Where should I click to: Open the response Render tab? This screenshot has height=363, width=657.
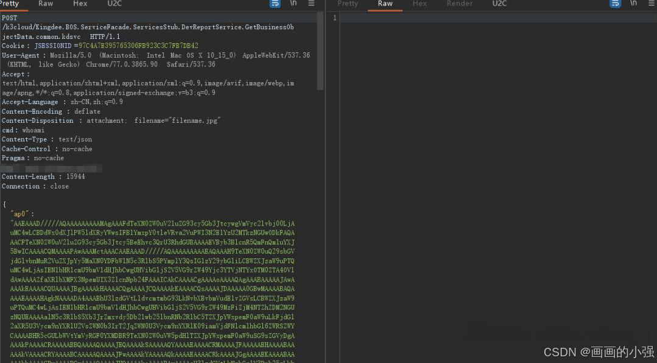[x=459, y=4]
